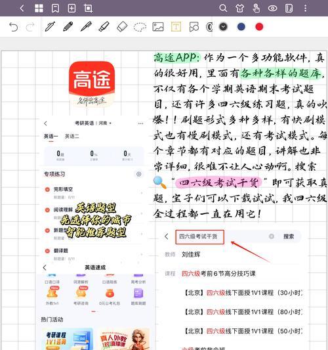This screenshot has height=350, width=328.
Task: Open the 考研咨询 chat icon
Action: coord(81,296)
